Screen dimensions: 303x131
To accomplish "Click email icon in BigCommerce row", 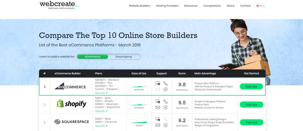I will pos(158,89).
